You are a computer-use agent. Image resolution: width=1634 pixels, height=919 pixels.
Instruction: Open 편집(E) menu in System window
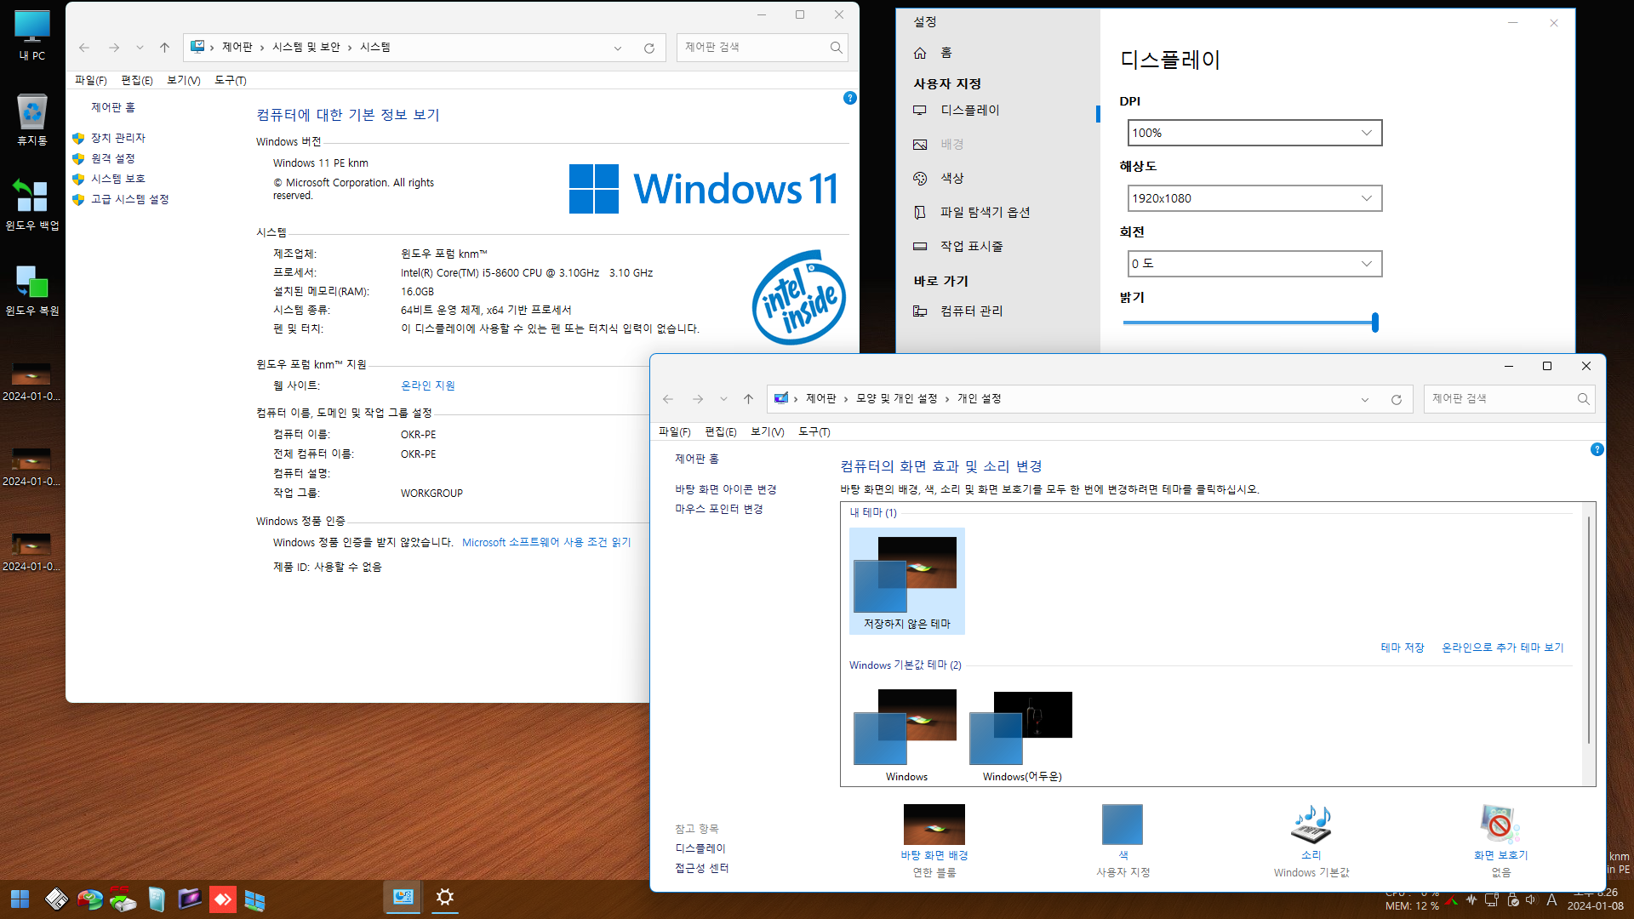(137, 80)
